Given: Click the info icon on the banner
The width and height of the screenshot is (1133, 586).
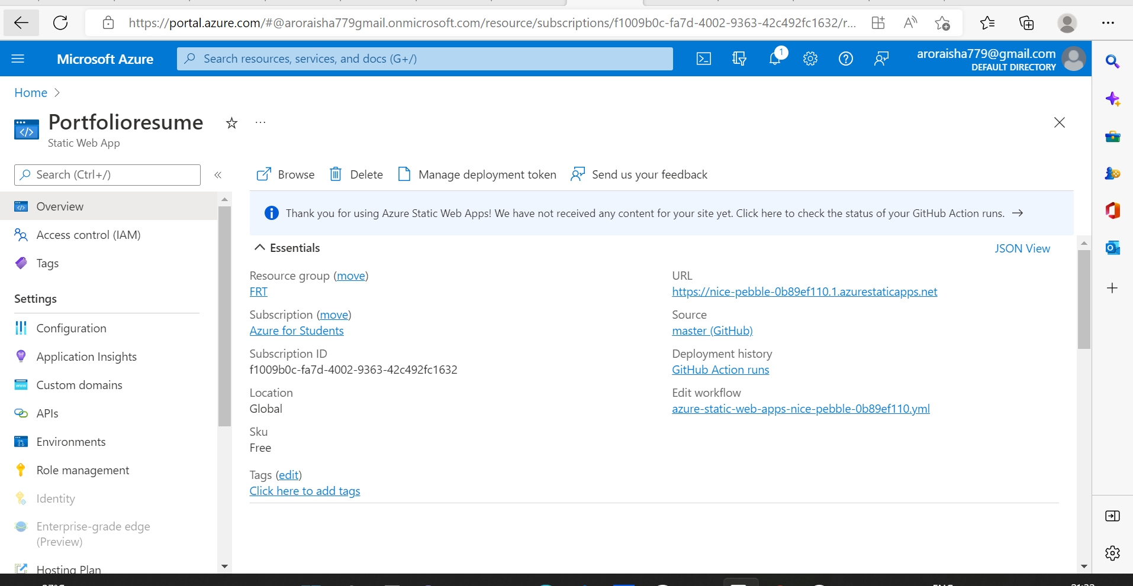Looking at the screenshot, I should click(272, 213).
